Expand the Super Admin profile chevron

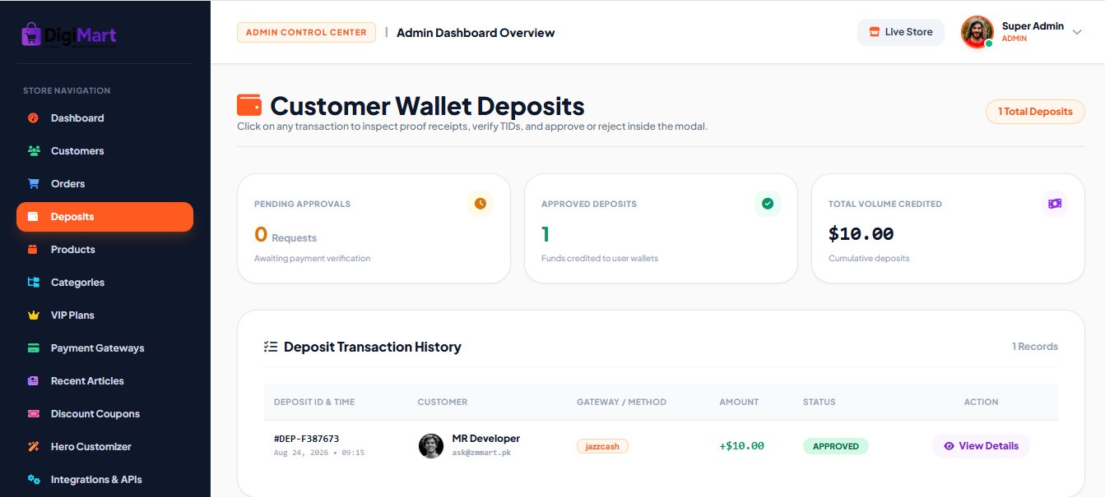point(1077,33)
